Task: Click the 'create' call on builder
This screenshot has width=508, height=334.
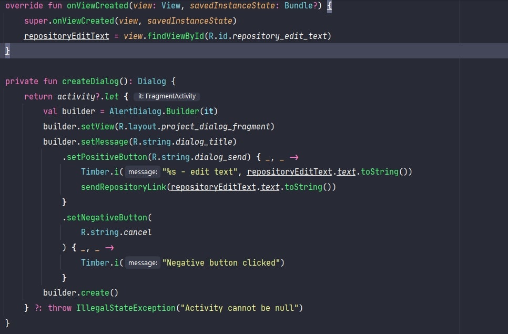Action: click(95, 293)
